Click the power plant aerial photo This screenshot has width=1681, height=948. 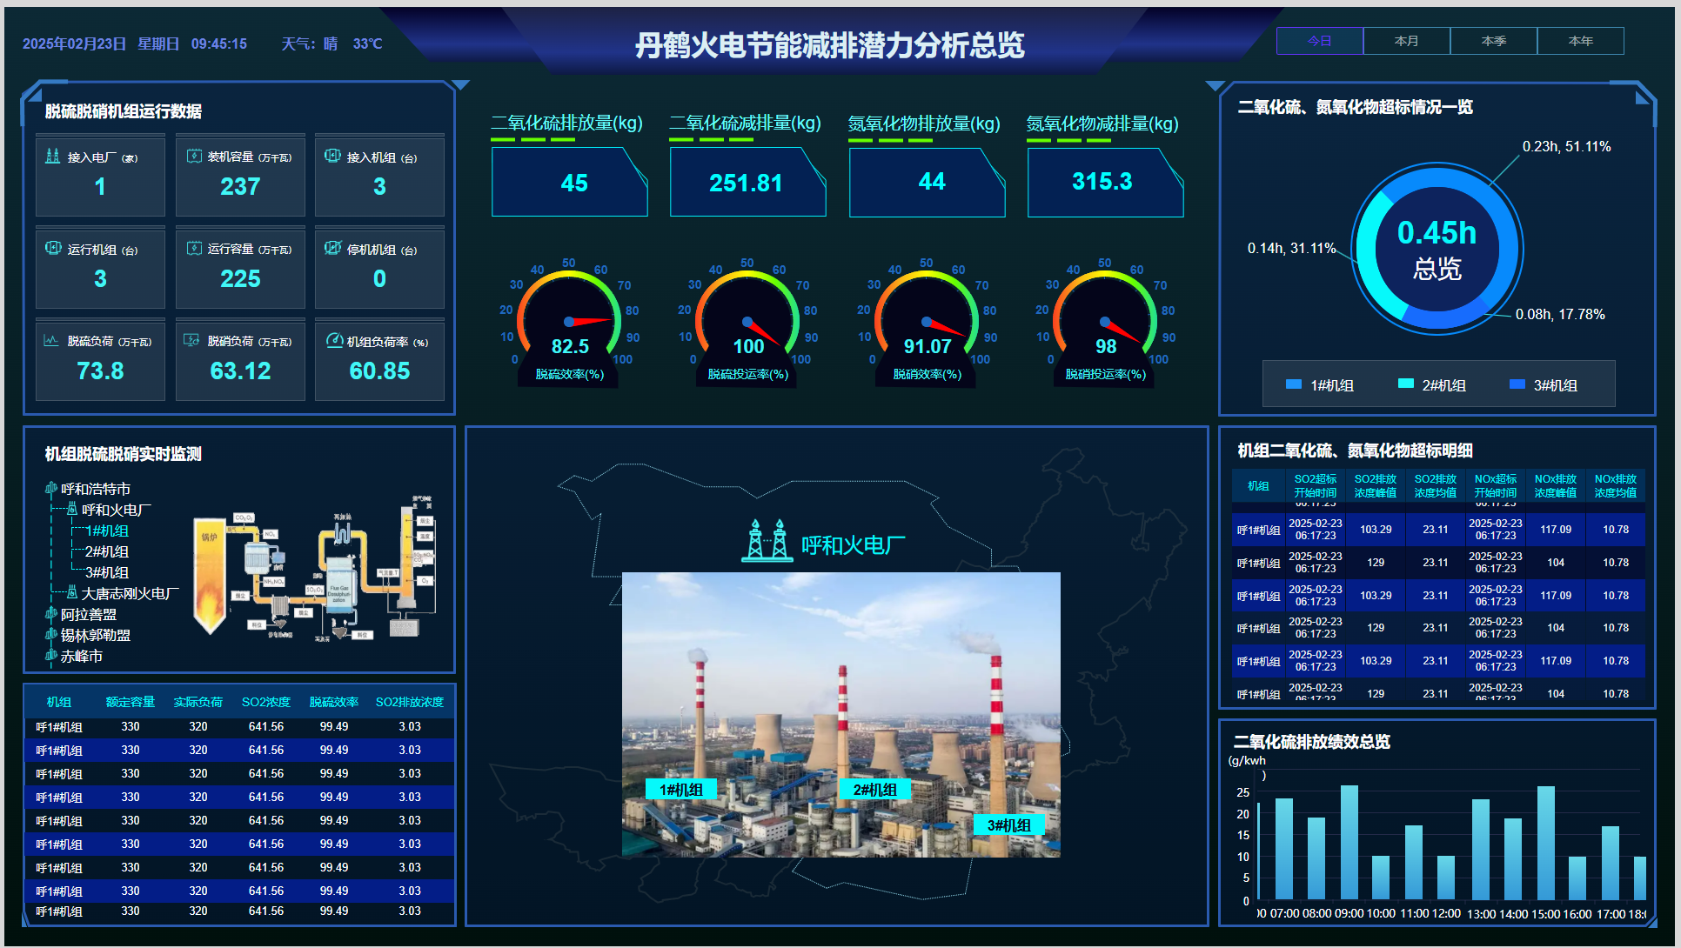(x=841, y=714)
